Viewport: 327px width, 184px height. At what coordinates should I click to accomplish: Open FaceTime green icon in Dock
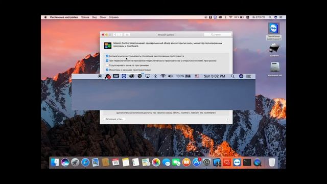176,162
